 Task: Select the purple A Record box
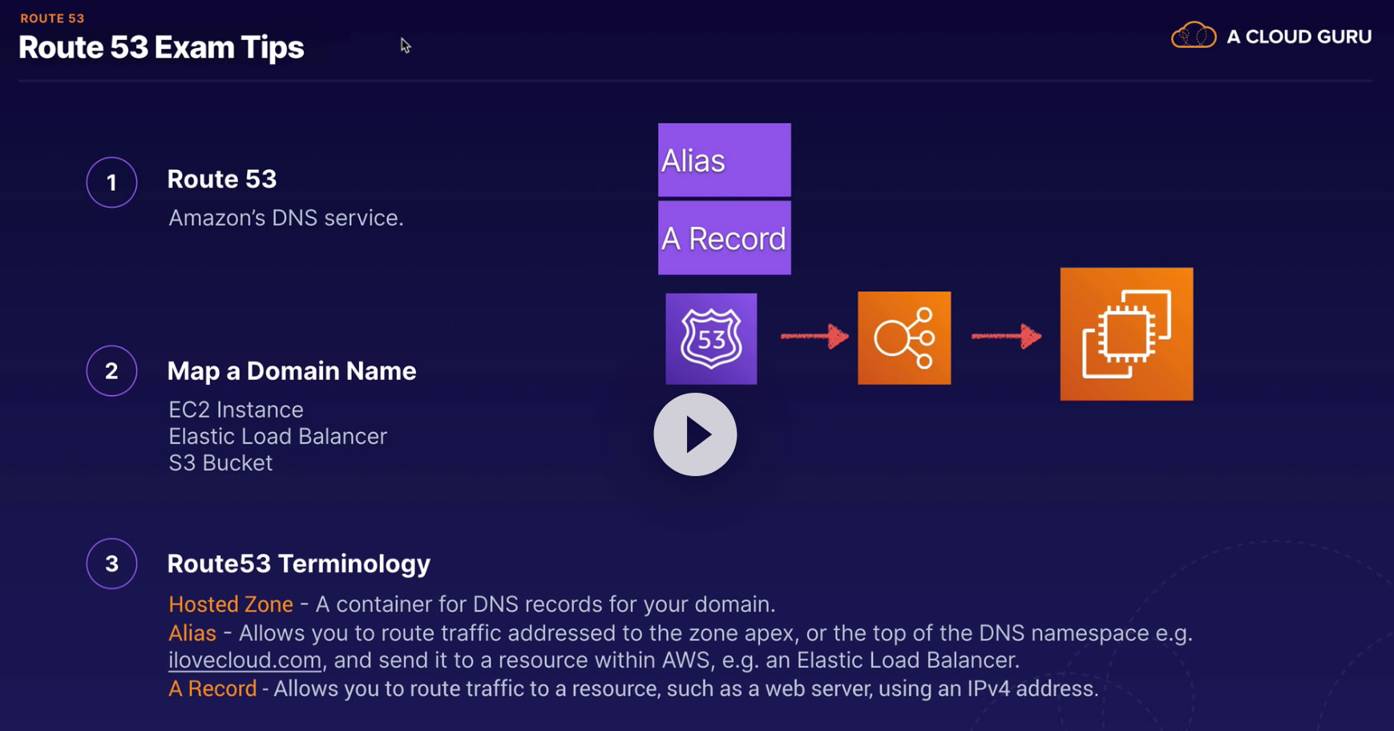coord(725,238)
